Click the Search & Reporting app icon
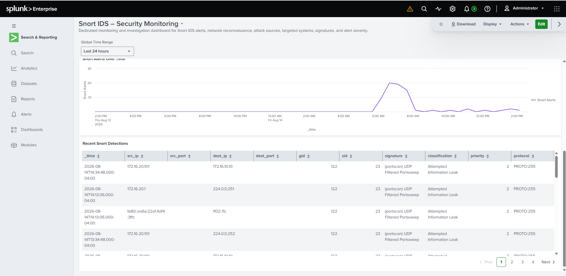Viewport: 566px width, 276px height. click(x=14, y=37)
